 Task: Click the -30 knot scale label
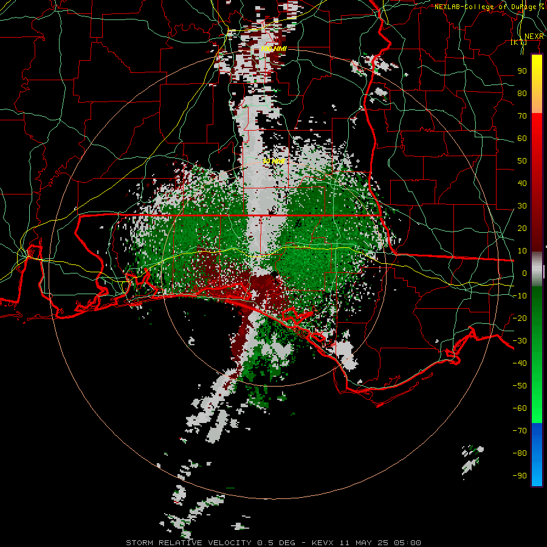[520, 341]
